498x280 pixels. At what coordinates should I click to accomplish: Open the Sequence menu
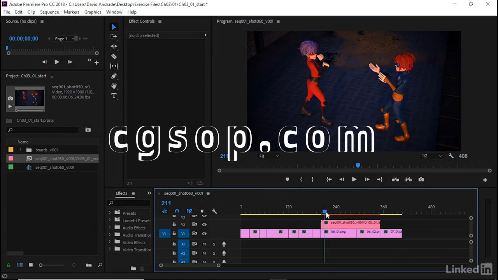49,12
